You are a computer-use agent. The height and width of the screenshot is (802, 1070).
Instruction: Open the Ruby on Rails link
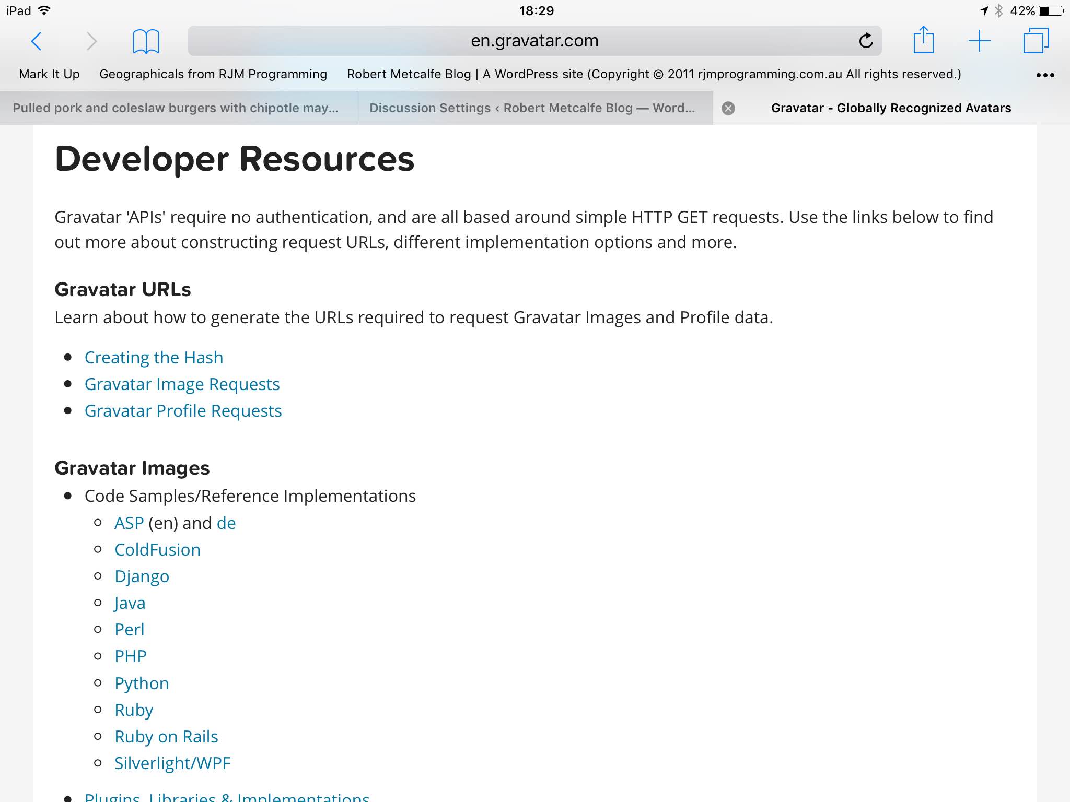[x=166, y=737]
